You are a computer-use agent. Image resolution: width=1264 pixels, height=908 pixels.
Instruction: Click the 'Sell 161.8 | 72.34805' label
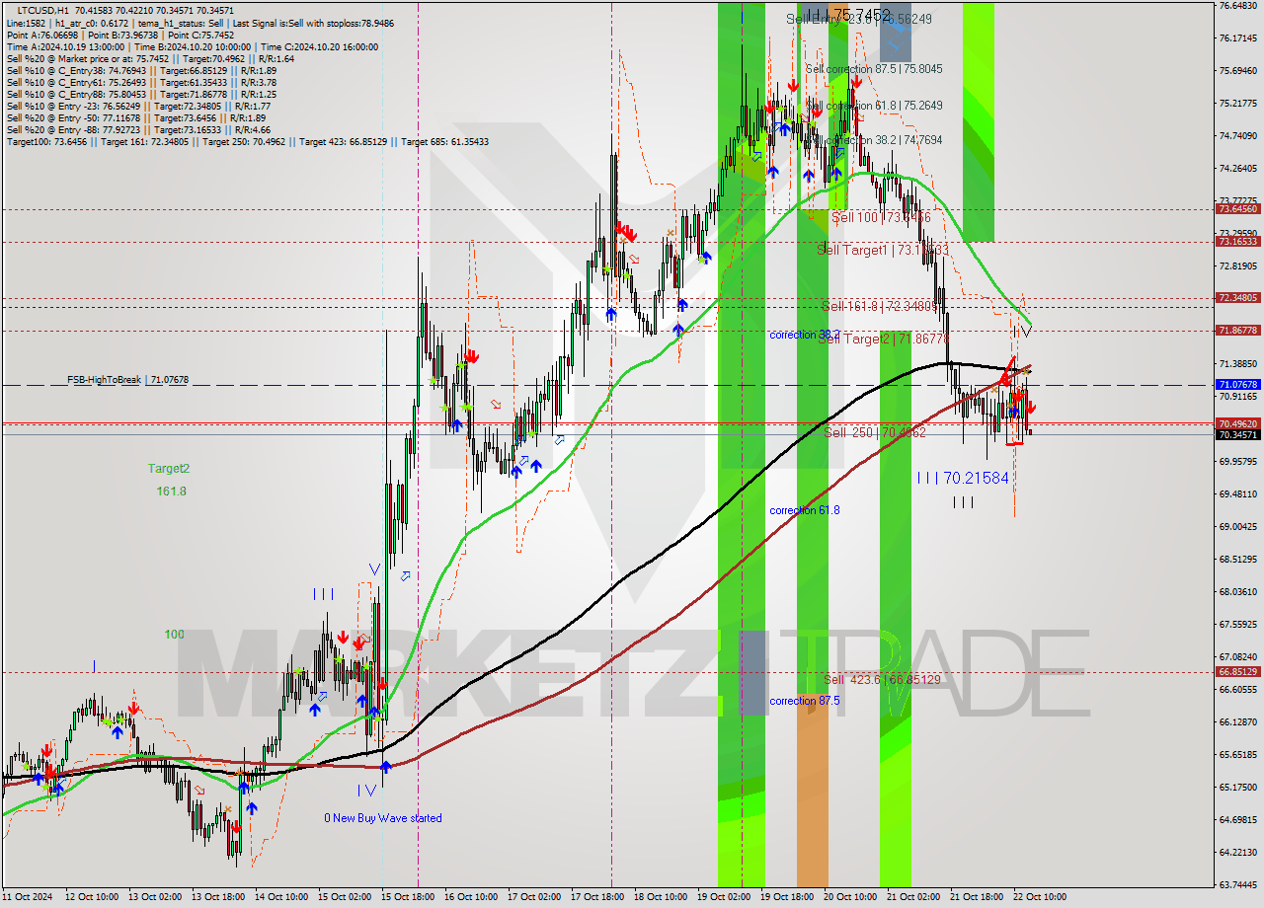coord(880,306)
